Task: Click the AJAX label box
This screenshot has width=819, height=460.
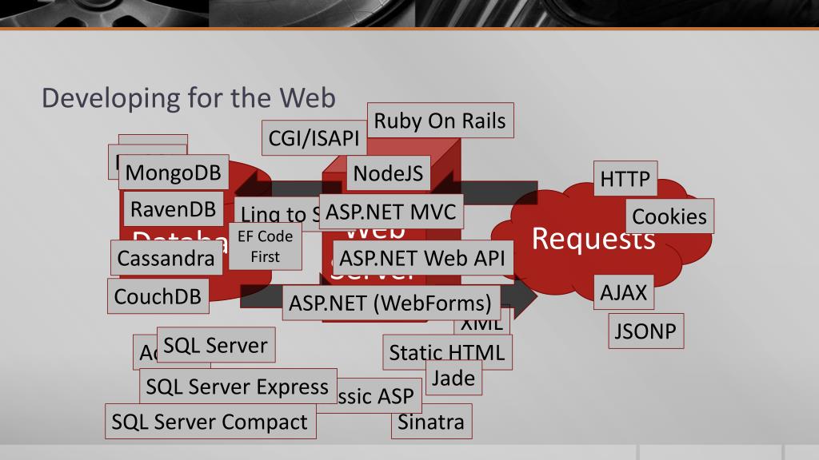Action: 624,292
